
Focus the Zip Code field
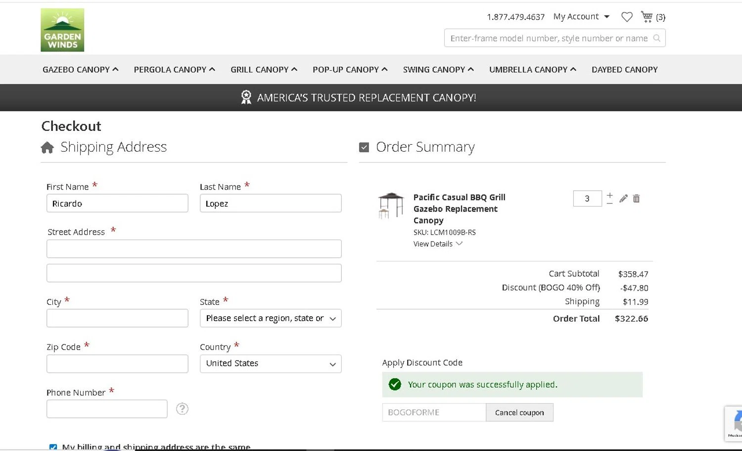click(117, 364)
